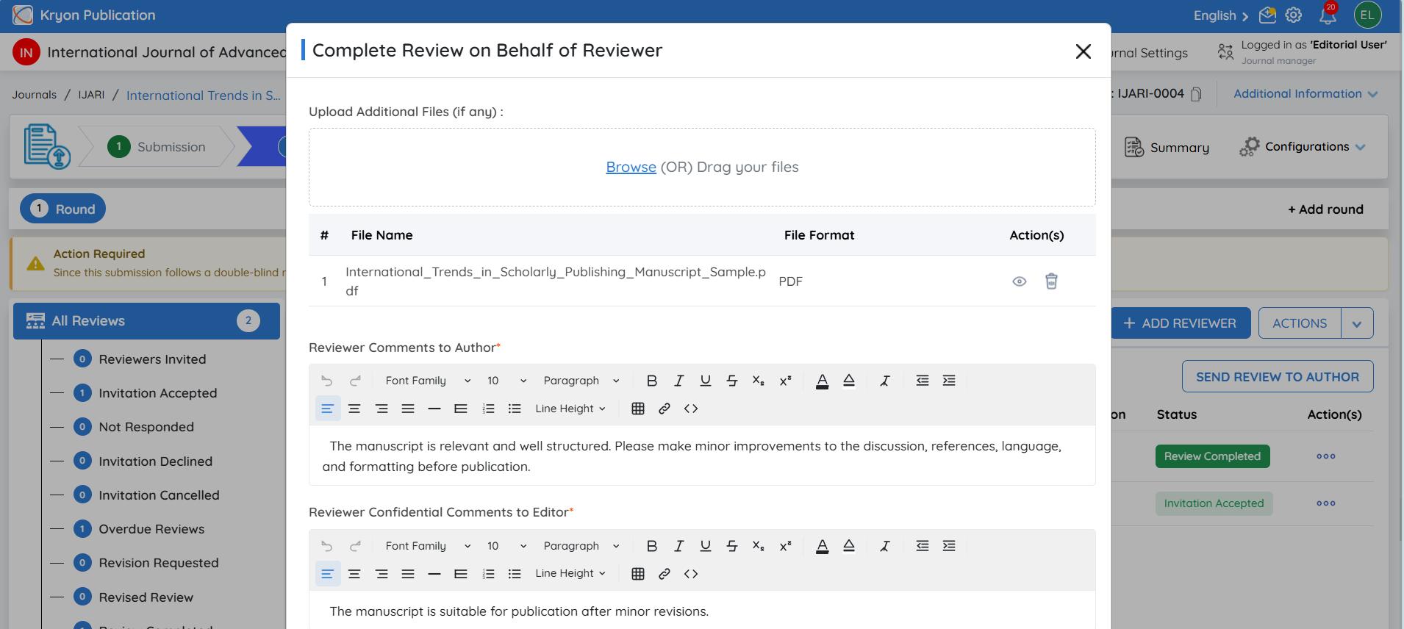Click Bold in Confidential Comments toolbar
Image resolution: width=1404 pixels, height=629 pixels.
[651, 546]
